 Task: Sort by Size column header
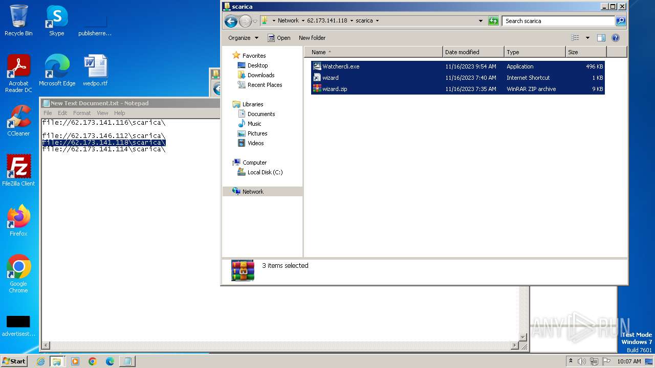(586, 52)
